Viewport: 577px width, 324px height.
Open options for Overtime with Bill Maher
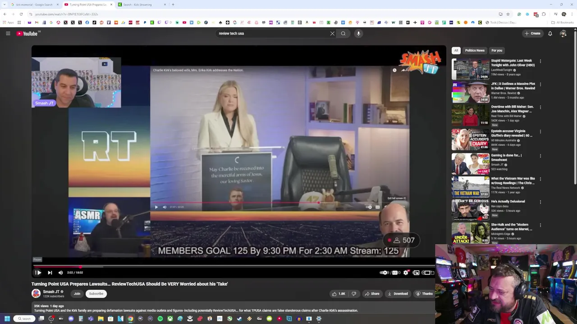point(540,108)
